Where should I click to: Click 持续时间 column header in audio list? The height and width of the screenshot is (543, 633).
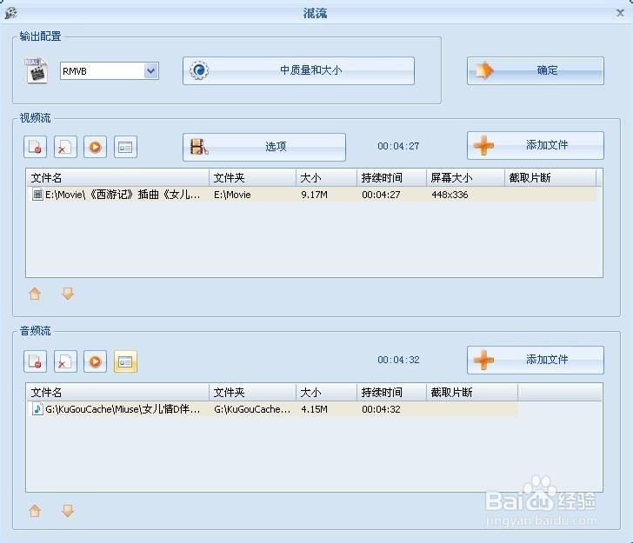coord(391,392)
